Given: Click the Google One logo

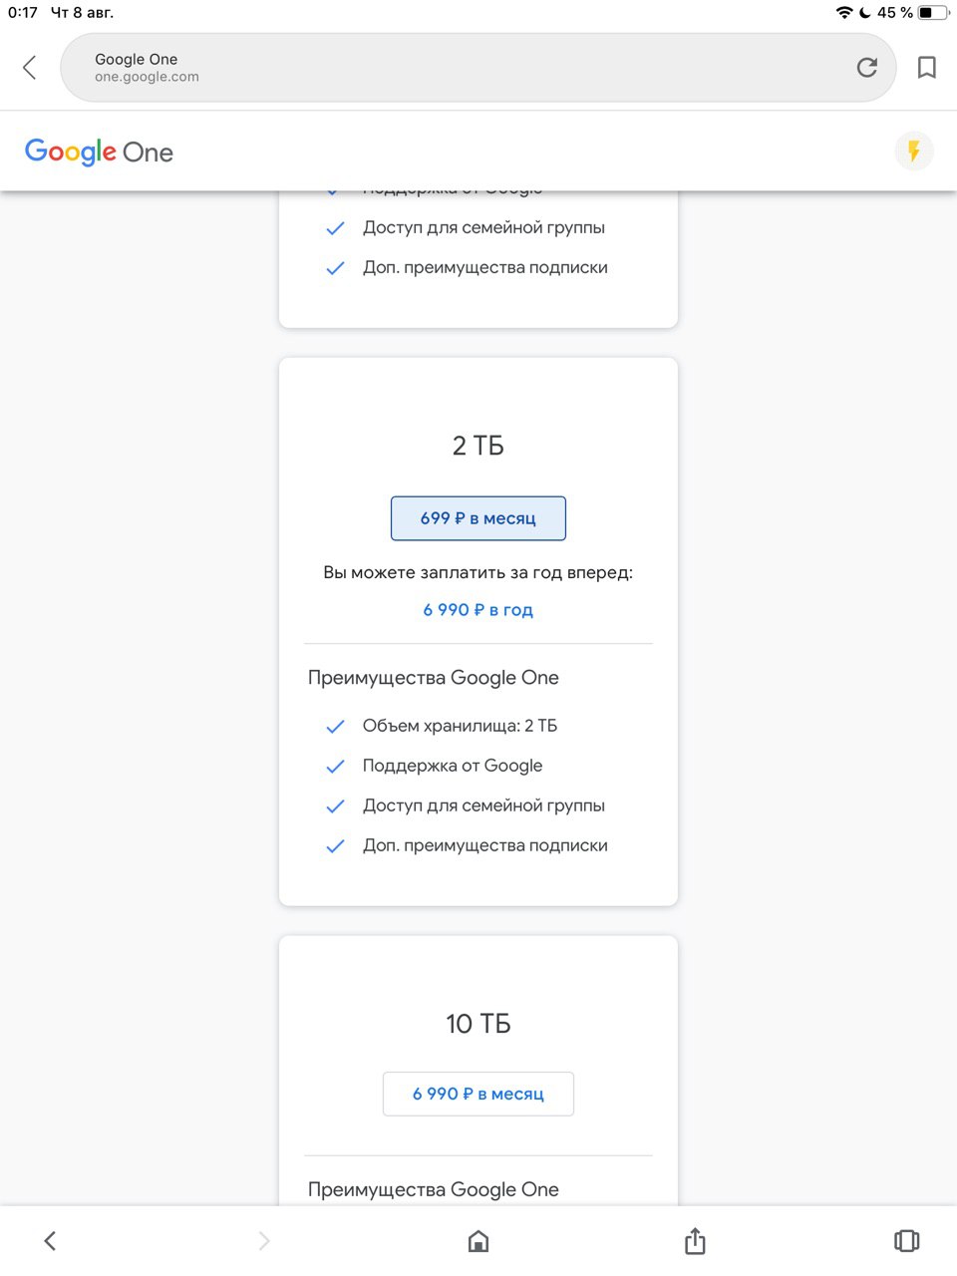Looking at the screenshot, I should pyautogui.click(x=99, y=152).
